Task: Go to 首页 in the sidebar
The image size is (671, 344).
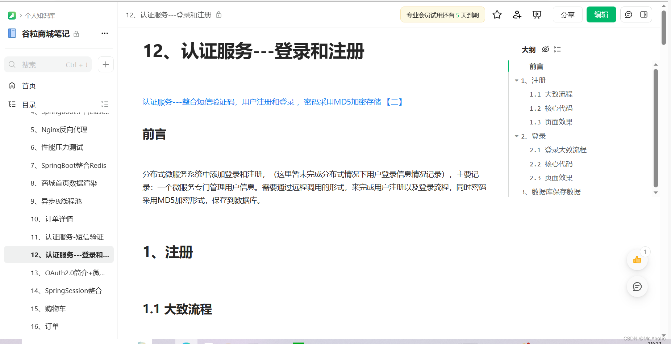Action: tap(29, 85)
